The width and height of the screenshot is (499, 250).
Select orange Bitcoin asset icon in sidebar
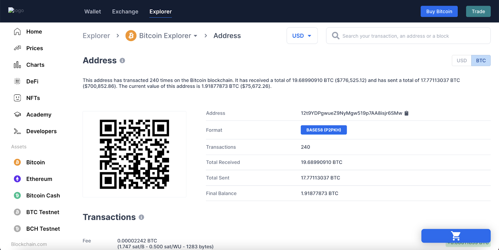pyautogui.click(x=17, y=162)
